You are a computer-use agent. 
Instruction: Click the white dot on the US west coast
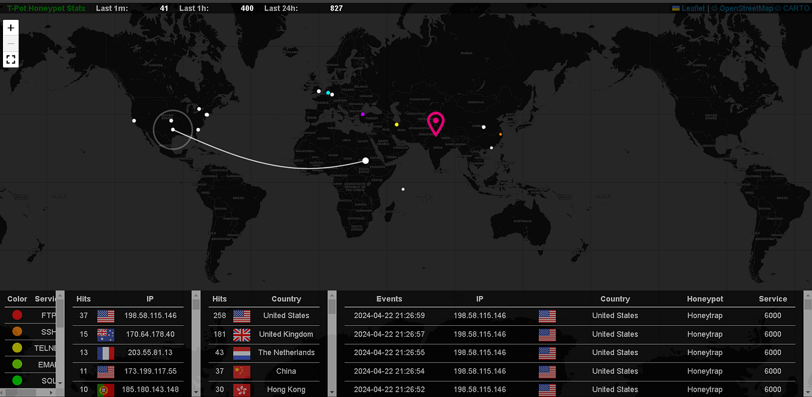coord(134,121)
